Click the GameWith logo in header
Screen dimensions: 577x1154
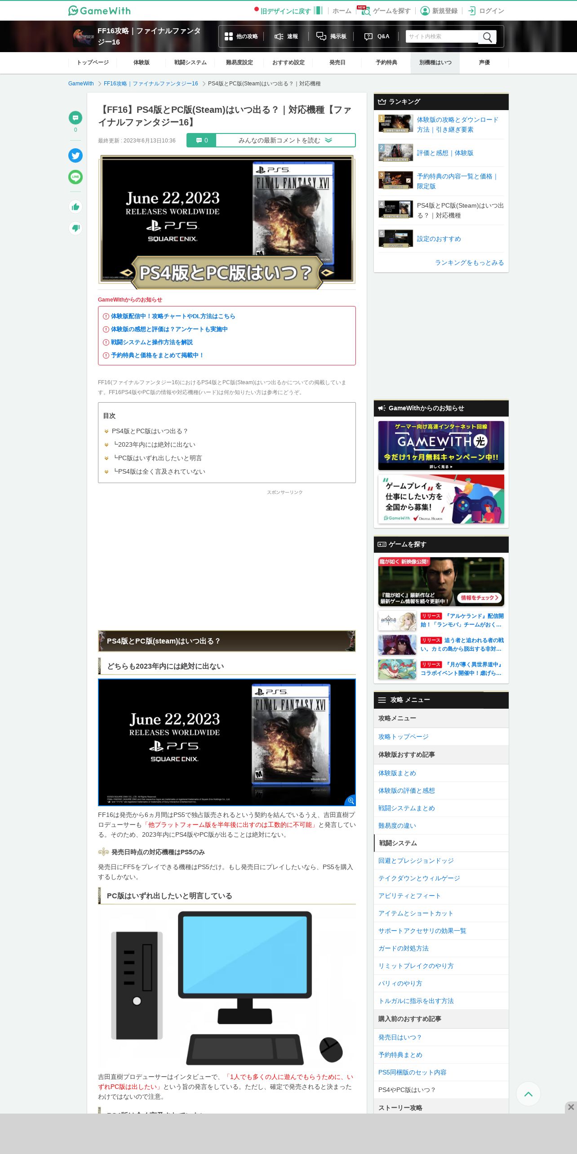(x=99, y=10)
